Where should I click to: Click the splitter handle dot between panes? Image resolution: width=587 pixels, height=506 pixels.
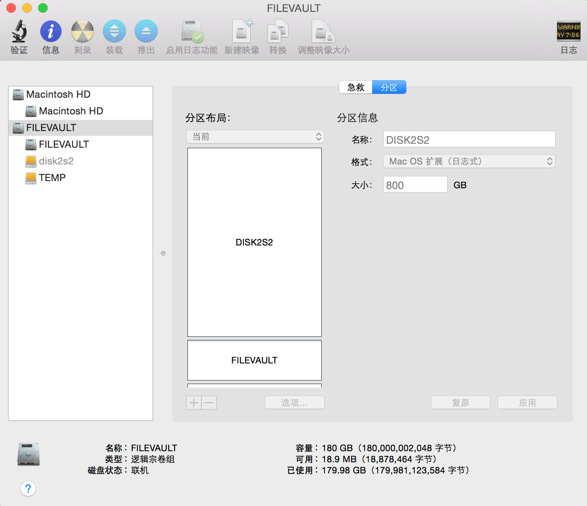(163, 253)
